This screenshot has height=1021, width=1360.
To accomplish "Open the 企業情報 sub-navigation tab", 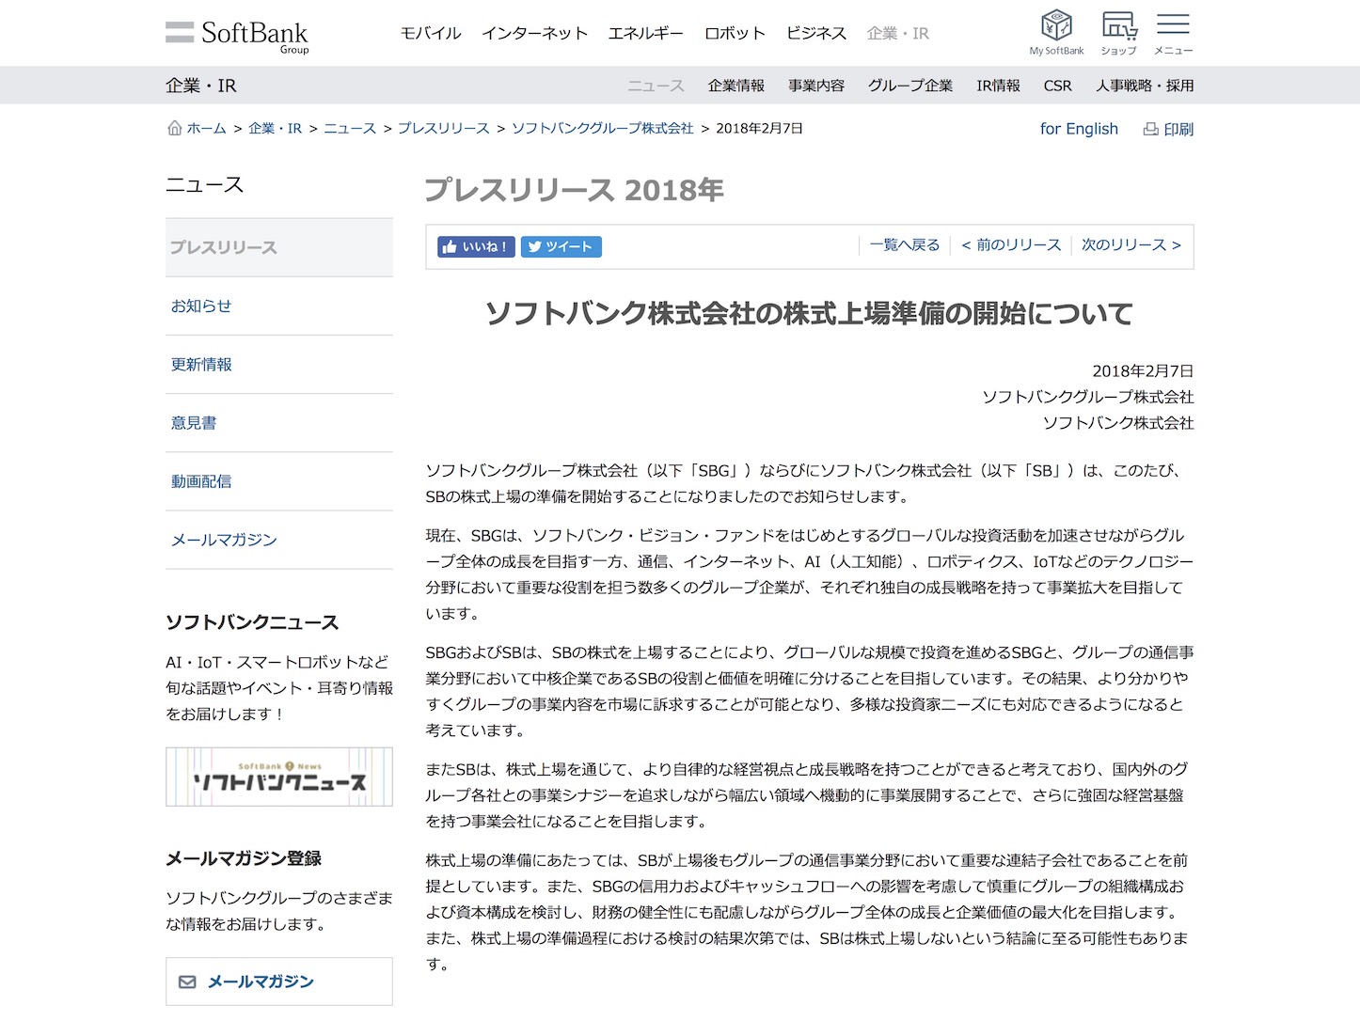I will pos(736,86).
